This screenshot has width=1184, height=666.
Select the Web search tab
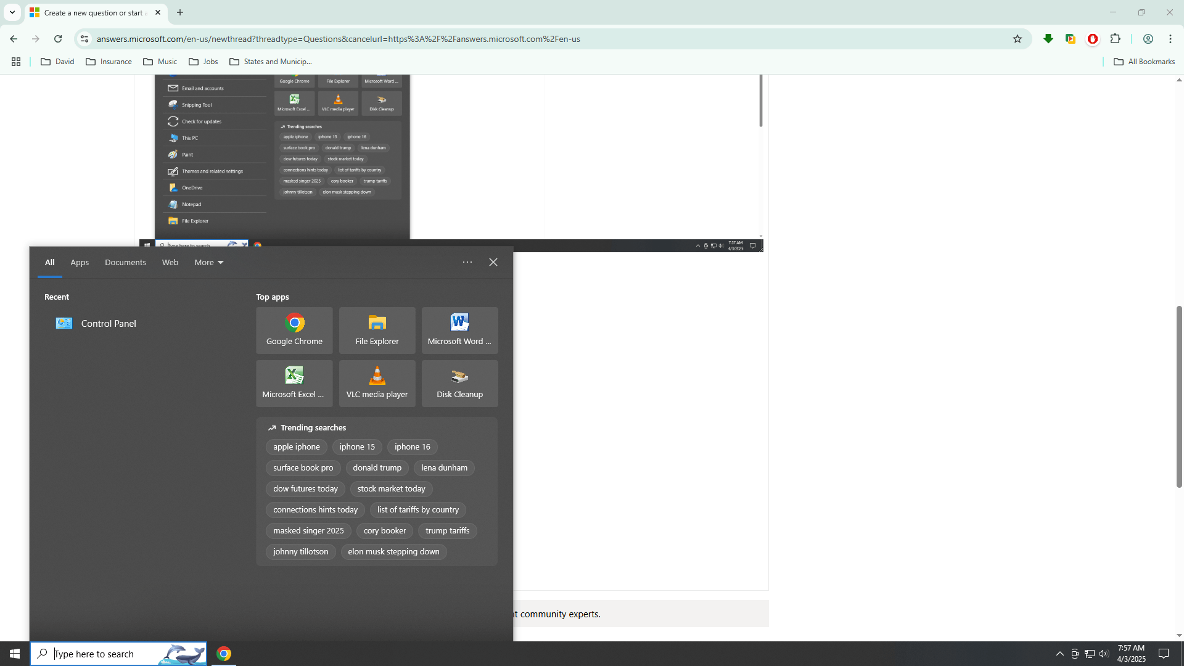click(x=170, y=262)
